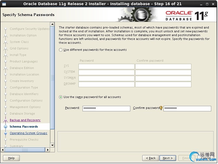Click the step list scroll right arrow
Image resolution: width=218 pixels, height=164 pixels.
coord(48,150)
